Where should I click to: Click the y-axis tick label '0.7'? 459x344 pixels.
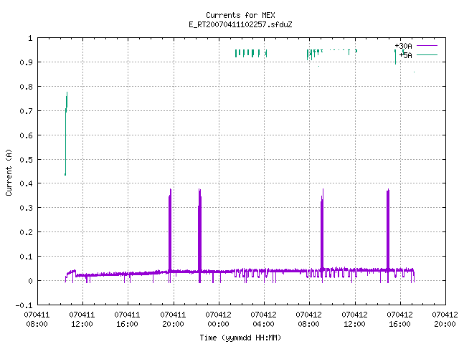click(26, 111)
